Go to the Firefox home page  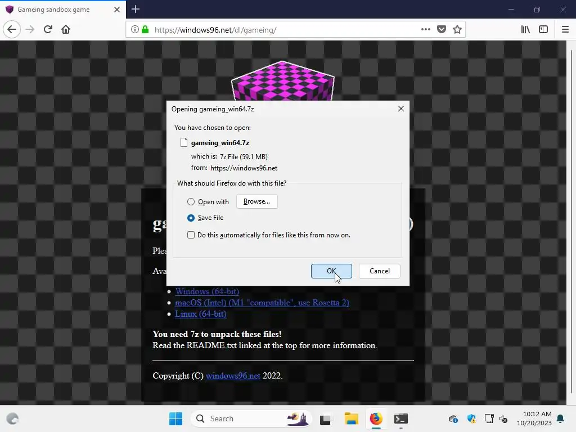[66, 29]
